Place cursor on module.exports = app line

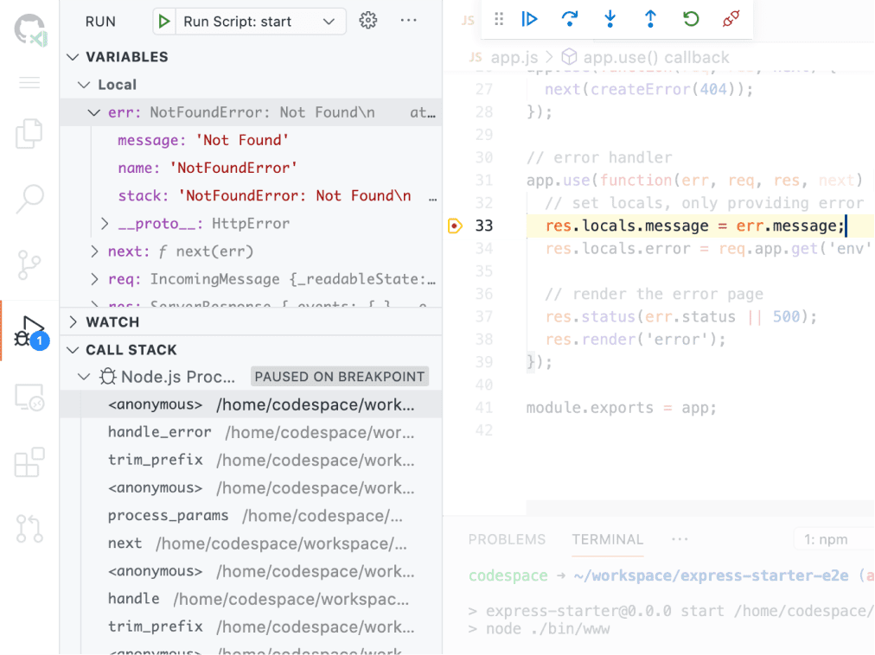[621, 408]
